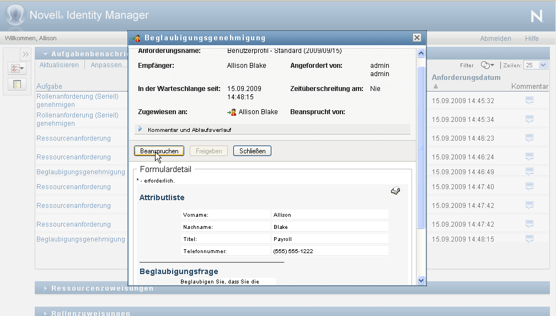Open Ressourcenanforderung task dated 14:46:23
The width and height of the screenshot is (556, 316).
tap(73, 138)
